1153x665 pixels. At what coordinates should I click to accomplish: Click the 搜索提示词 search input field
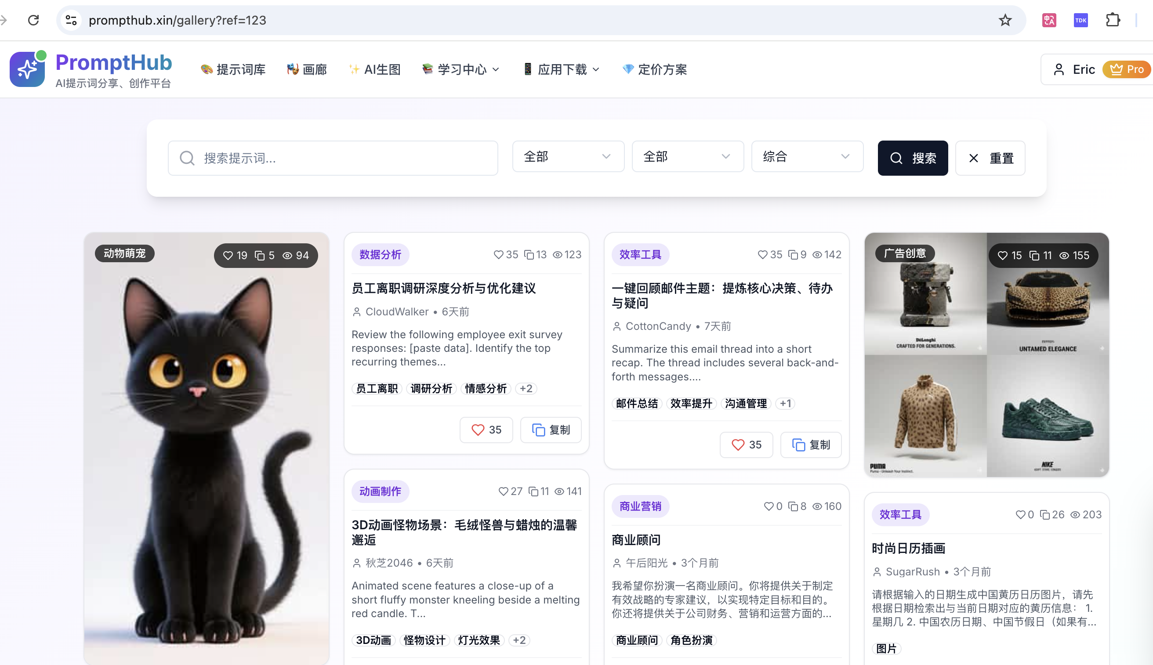tap(333, 158)
